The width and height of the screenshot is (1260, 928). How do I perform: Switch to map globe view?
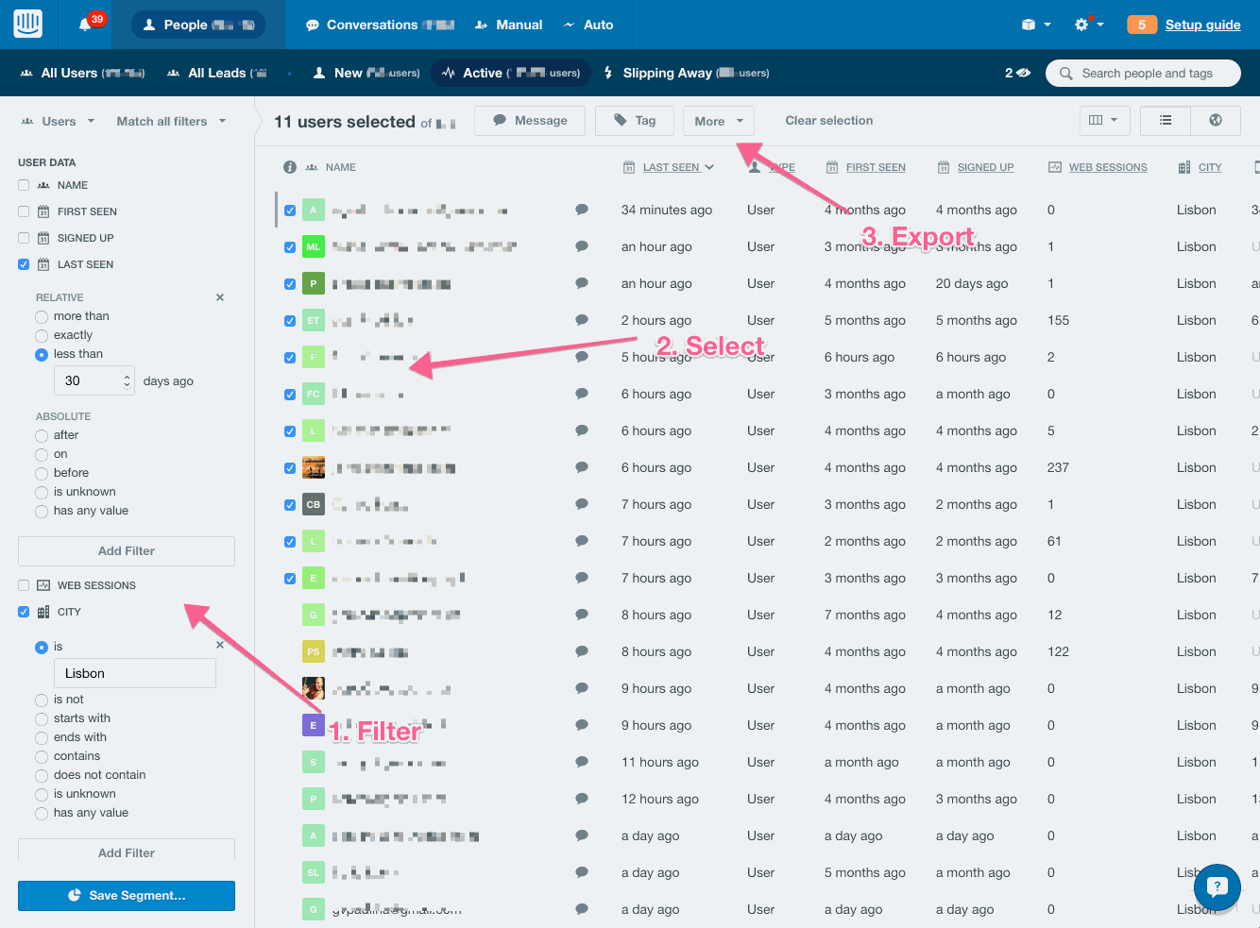coord(1216,121)
